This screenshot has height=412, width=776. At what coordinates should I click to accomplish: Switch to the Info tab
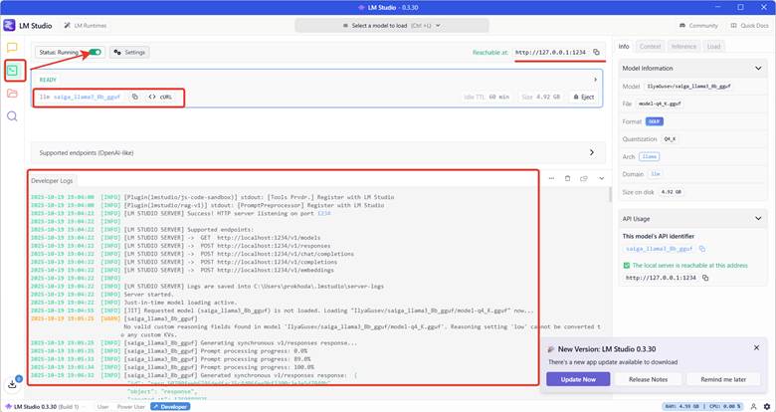pos(624,46)
